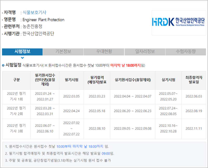Click the 식물보호기사 qualification name link
The height and width of the screenshot is (168, 208).
[x=34, y=12]
